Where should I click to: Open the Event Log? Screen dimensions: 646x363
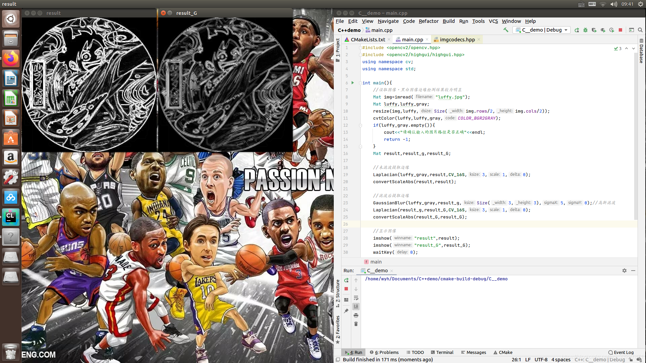[x=621, y=352]
